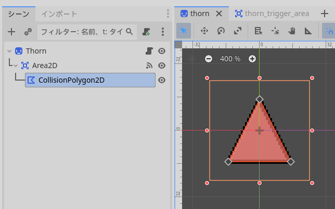Open the signals icon on Area2D
Image resolution: width=335 pixels, height=209 pixels.
pyautogui.click(x=149, y=66)
